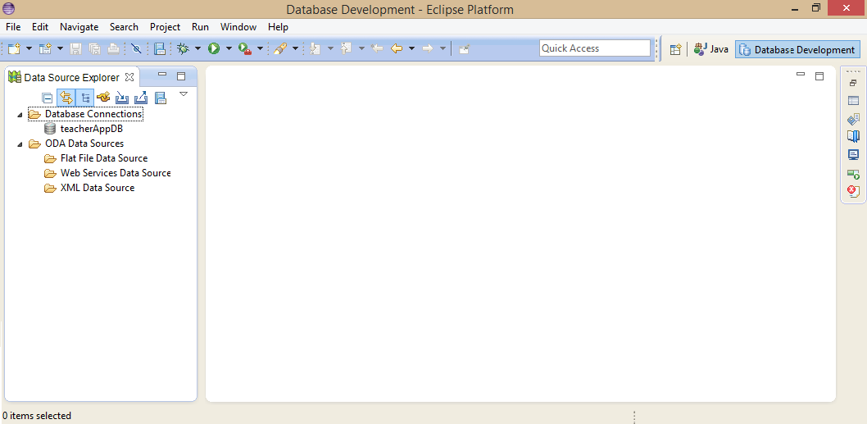Viewport: 867px width, 424px height.
Task: Click the Bookmarks book icon in side bar
Action: coord(853,136)
